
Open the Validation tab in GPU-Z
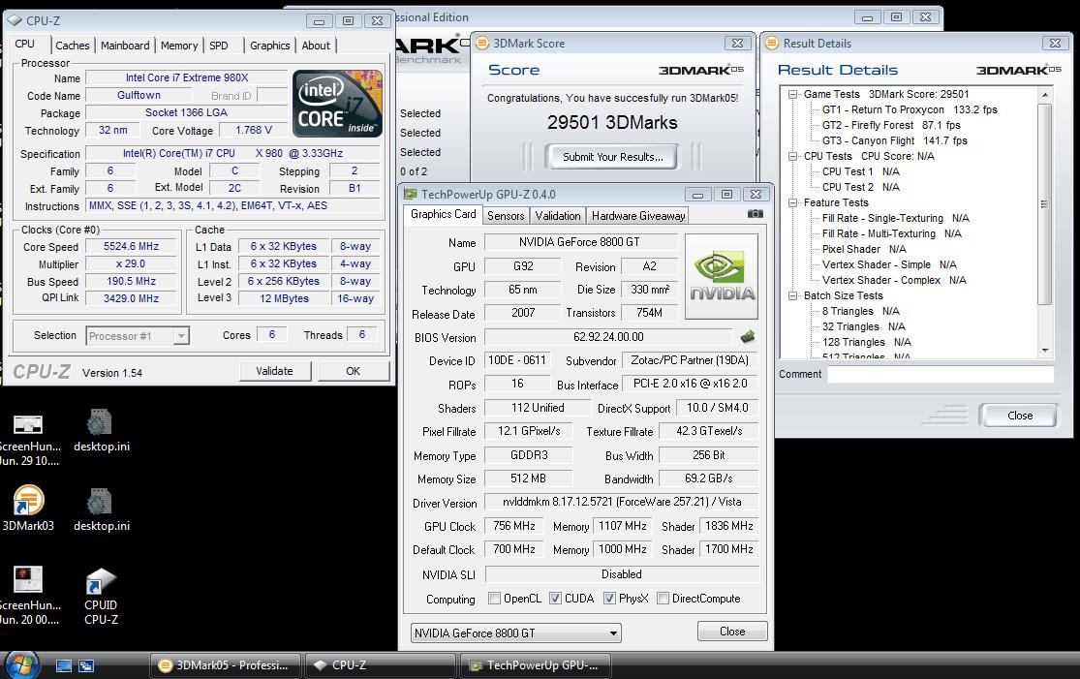tap(558, 216)
